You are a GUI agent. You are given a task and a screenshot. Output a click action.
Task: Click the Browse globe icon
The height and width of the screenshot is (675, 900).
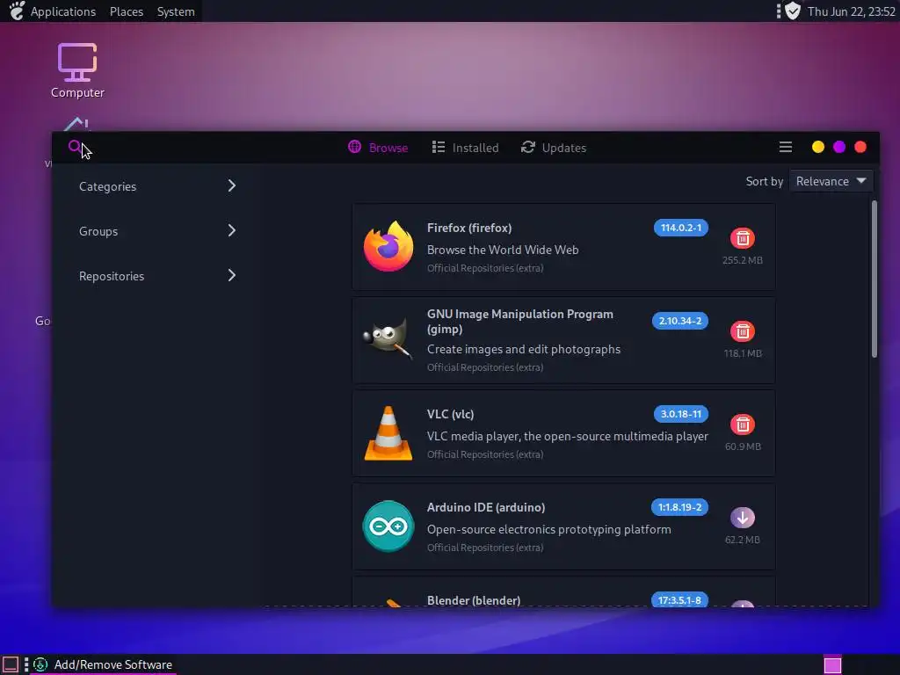click(355, 147)
